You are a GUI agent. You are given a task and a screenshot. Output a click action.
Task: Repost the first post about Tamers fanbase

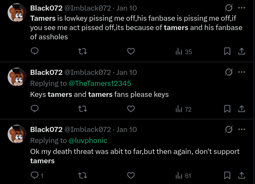click(84, 51)
